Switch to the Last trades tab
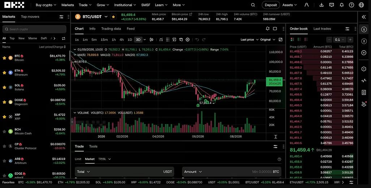 pos(322,29)
